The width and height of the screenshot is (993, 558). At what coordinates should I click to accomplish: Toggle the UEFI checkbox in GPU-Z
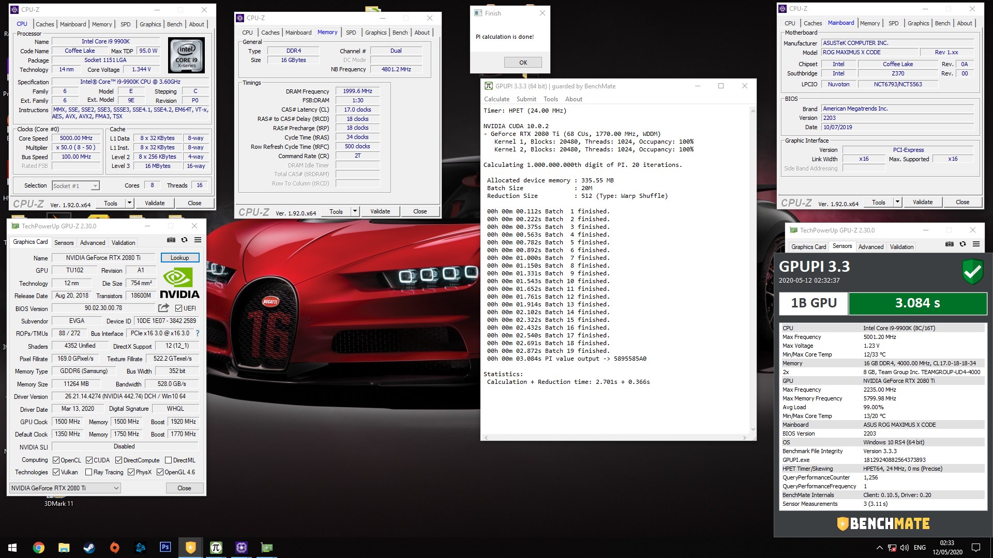coord(178,308)
